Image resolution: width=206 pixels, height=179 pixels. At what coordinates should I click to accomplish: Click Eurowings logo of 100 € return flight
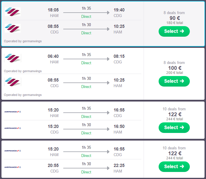click(13, 82)
